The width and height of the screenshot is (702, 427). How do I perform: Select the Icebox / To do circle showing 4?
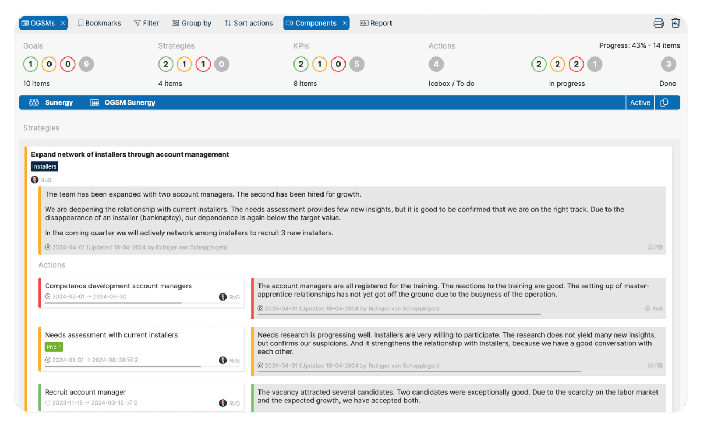[436, 65]
